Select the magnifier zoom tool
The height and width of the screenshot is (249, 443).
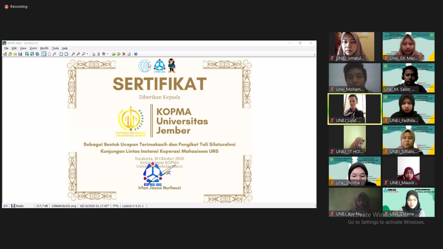pos(54,54)
